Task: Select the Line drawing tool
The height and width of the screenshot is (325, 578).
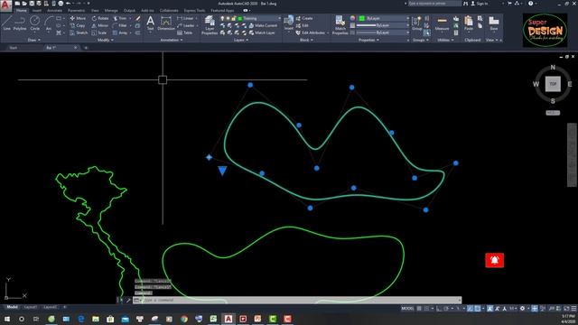Action: coord(6,23)
